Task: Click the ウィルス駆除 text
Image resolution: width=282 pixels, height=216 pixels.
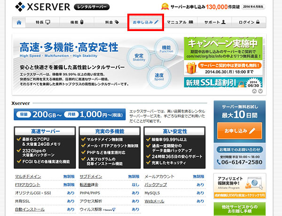Action: (x=91, y=209)
